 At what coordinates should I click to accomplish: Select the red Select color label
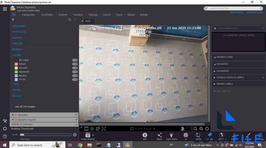click(x=22, y=64)
